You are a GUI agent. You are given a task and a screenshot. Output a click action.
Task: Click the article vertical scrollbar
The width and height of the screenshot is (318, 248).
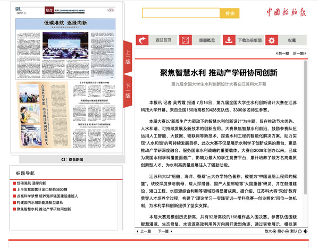click(305, 127)
